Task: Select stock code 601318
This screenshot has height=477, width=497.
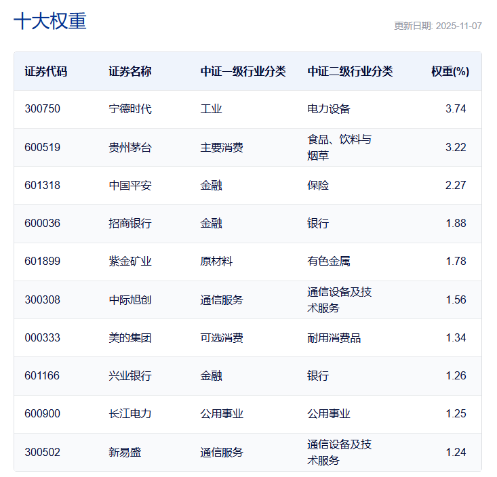Action: [43, 185]
